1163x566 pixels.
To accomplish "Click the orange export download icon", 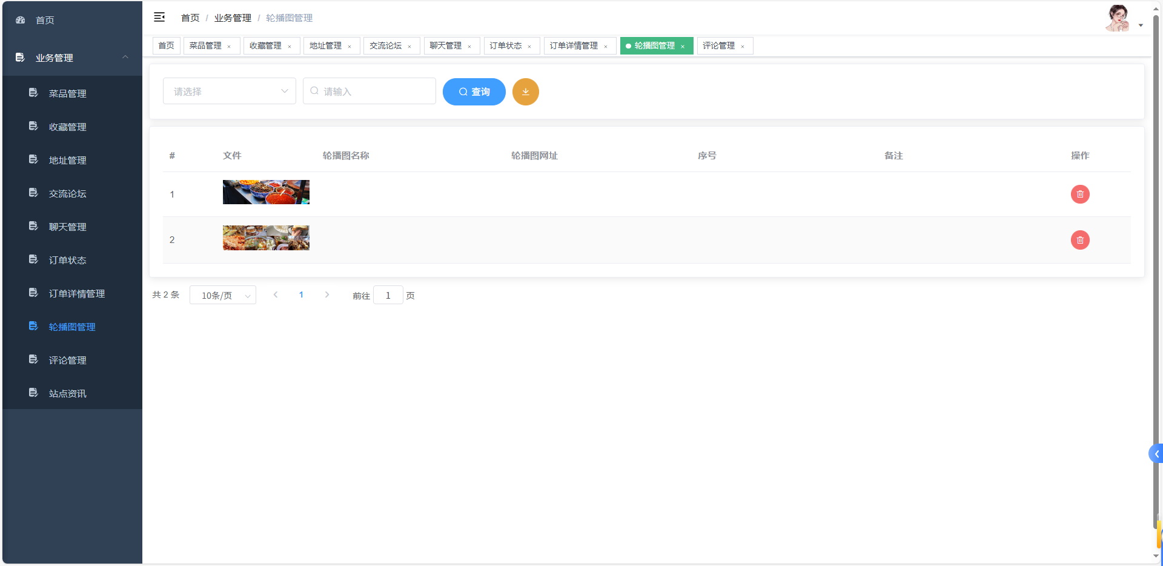I will 525,92.
